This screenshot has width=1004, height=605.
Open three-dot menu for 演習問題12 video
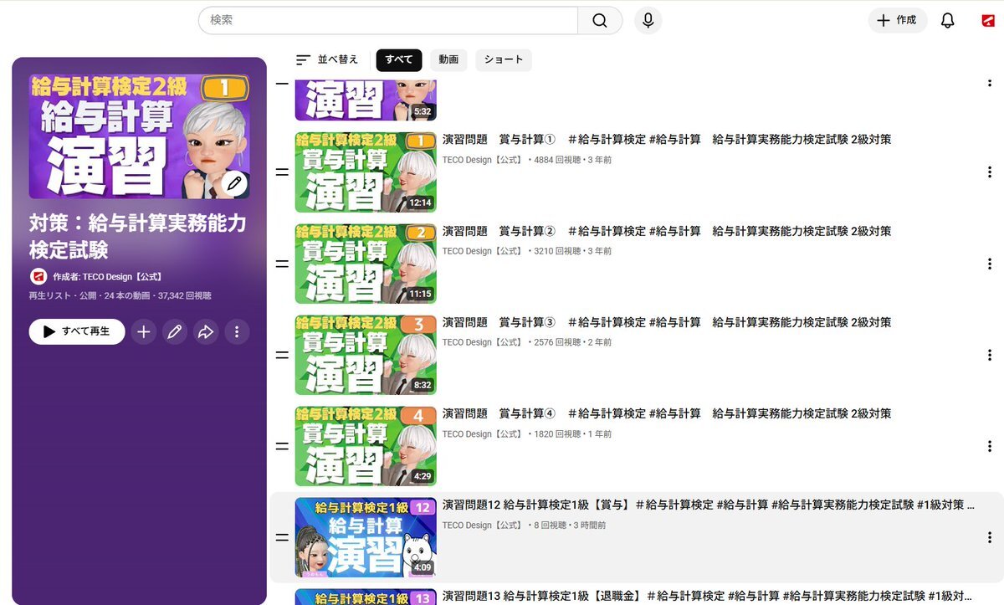(x=990, y=537)
